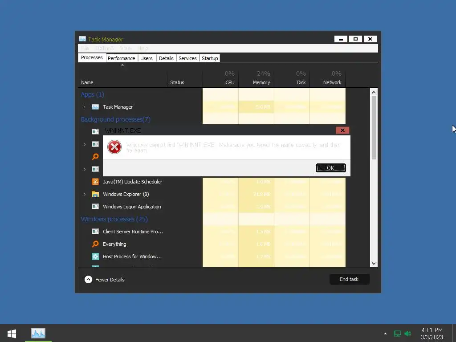
Task: Click the process list scroll up arrow
Action: click(374, 92)
